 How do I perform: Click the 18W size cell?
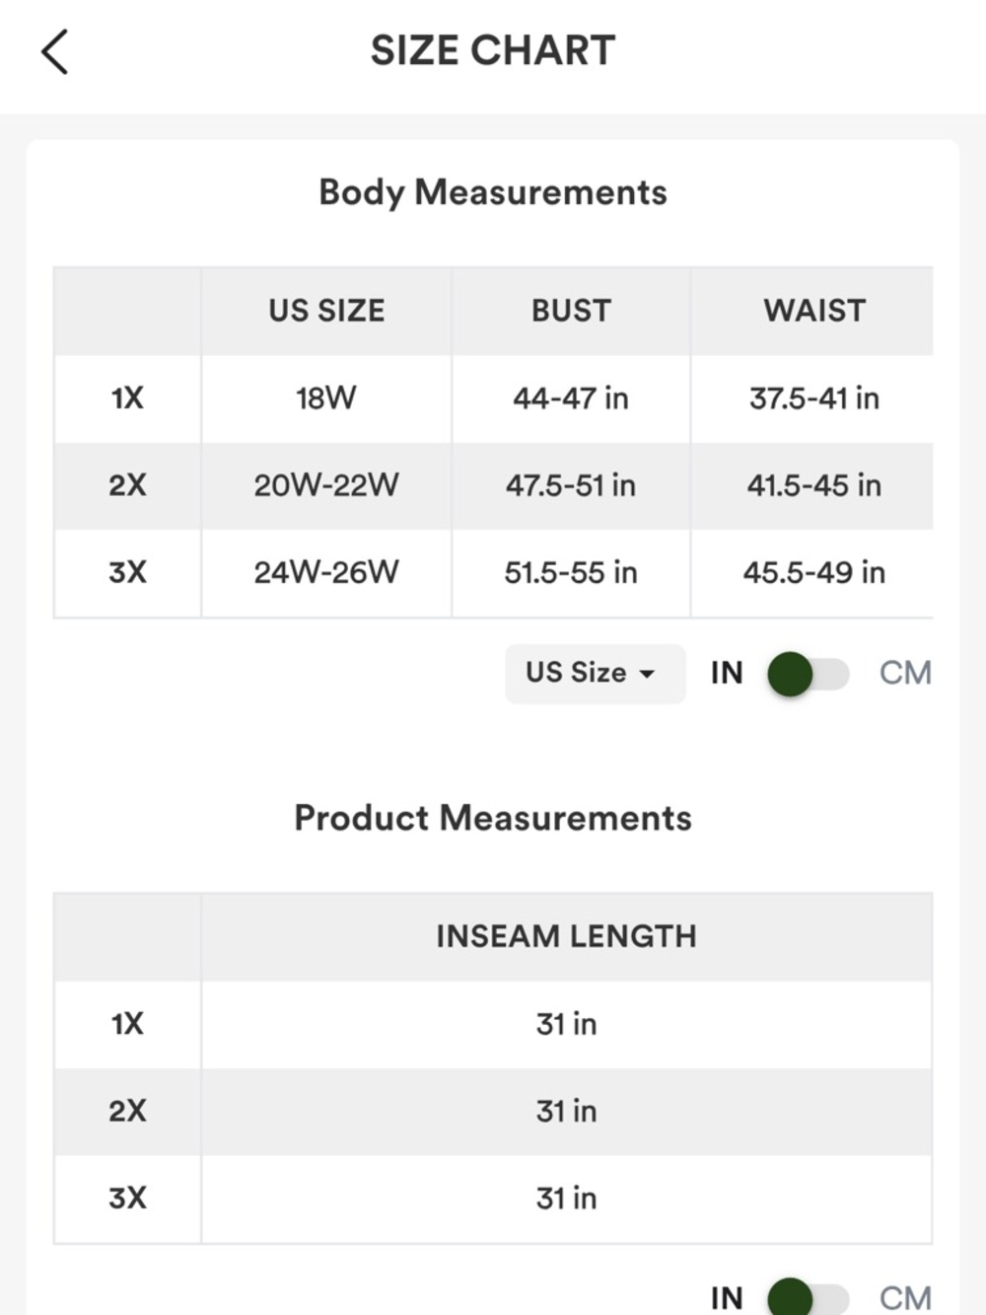(326, 399)
